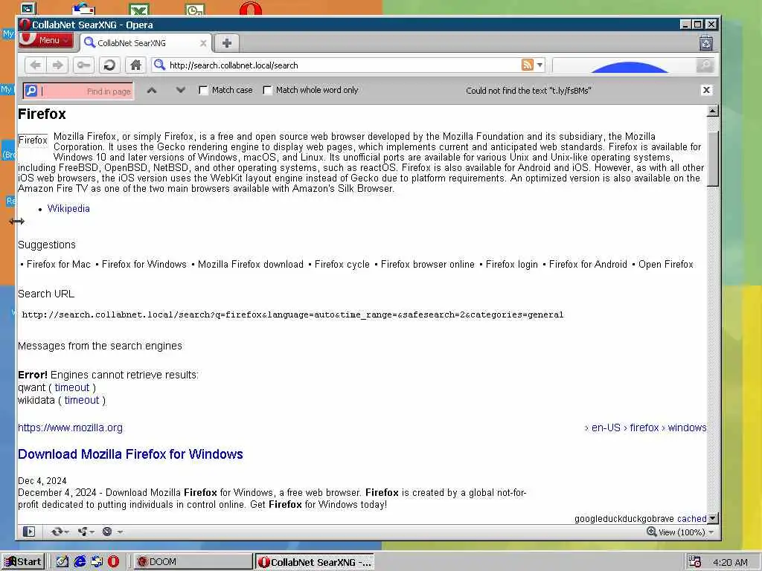Switch to the DOOM taskbar window
This screenshot has width=762, height=571.
(x=192, y=562)
